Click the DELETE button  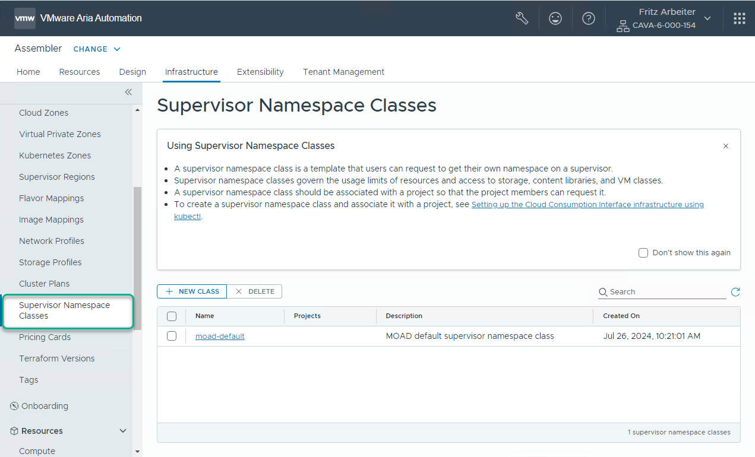click(254, 291)
